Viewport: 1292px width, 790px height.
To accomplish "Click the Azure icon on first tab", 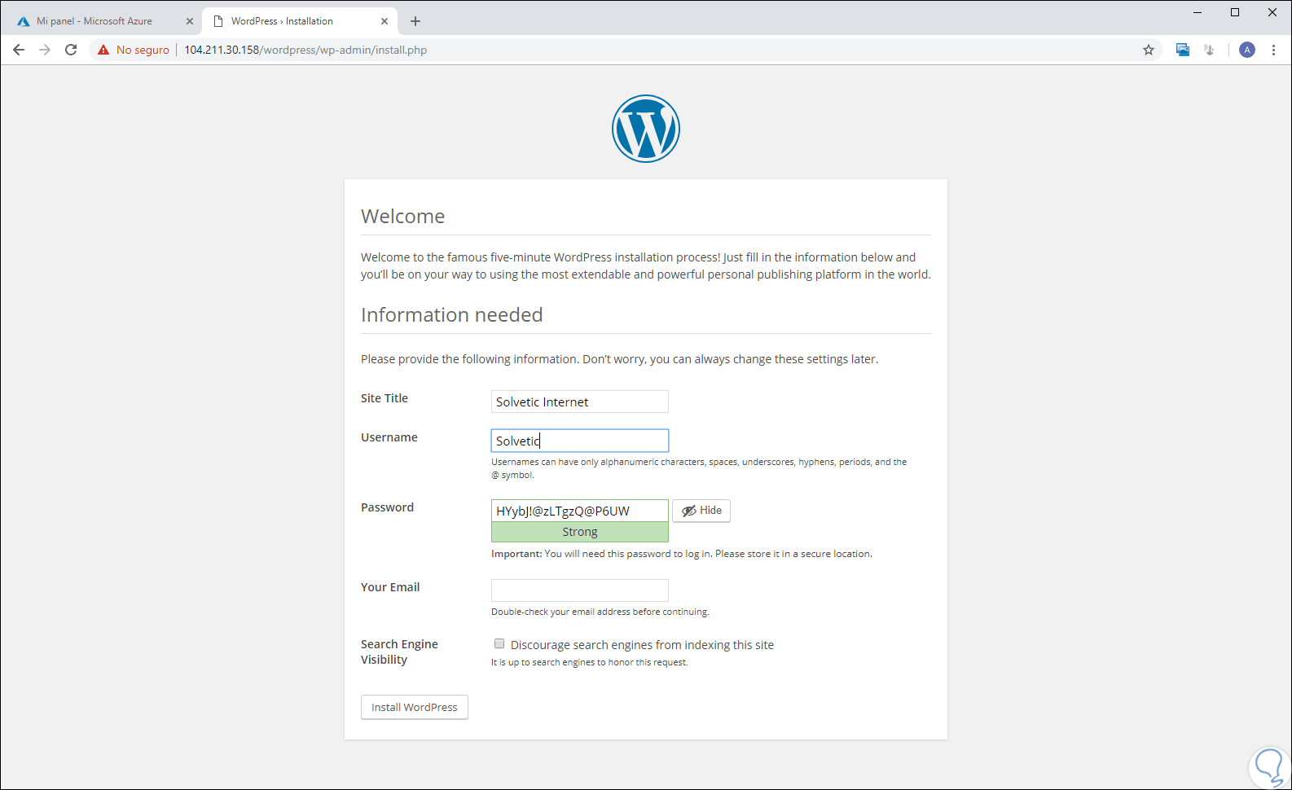I will (x=24, y=21).
